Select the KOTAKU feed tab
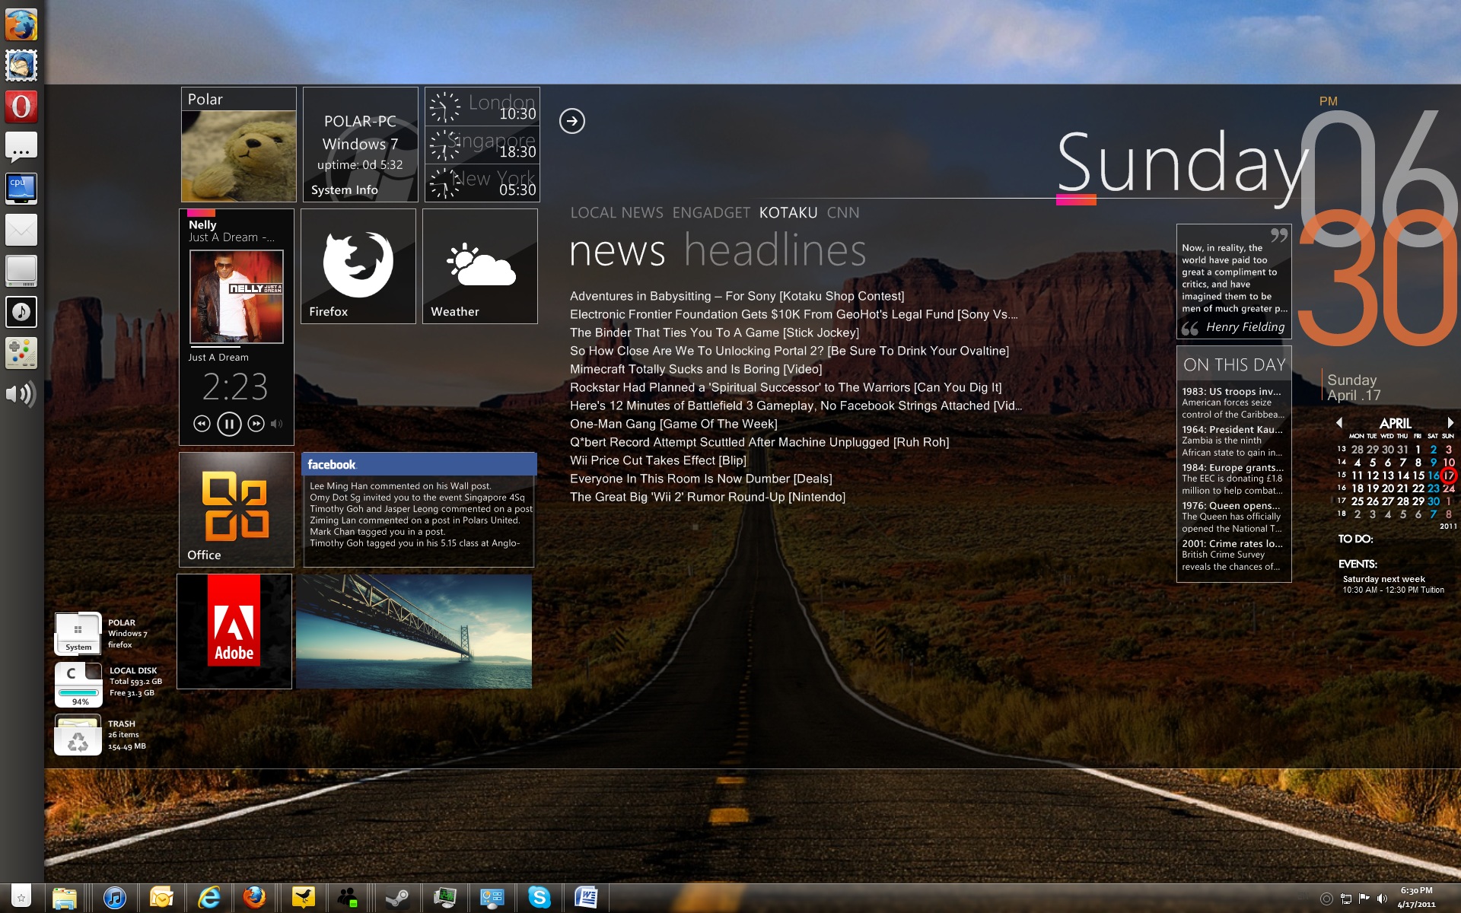 pyautogui.click(x=788, y=213)
